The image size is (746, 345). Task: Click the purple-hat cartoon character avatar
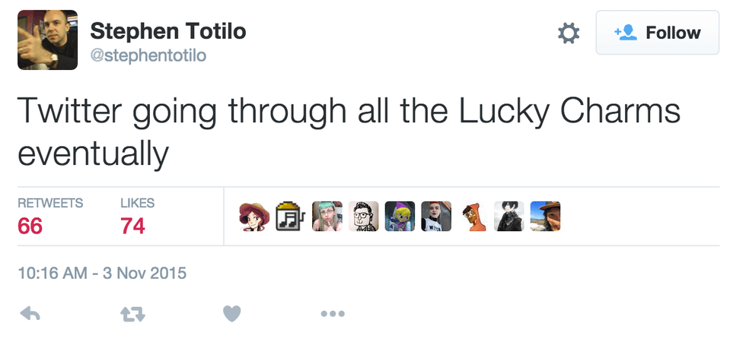pos(400,217)
